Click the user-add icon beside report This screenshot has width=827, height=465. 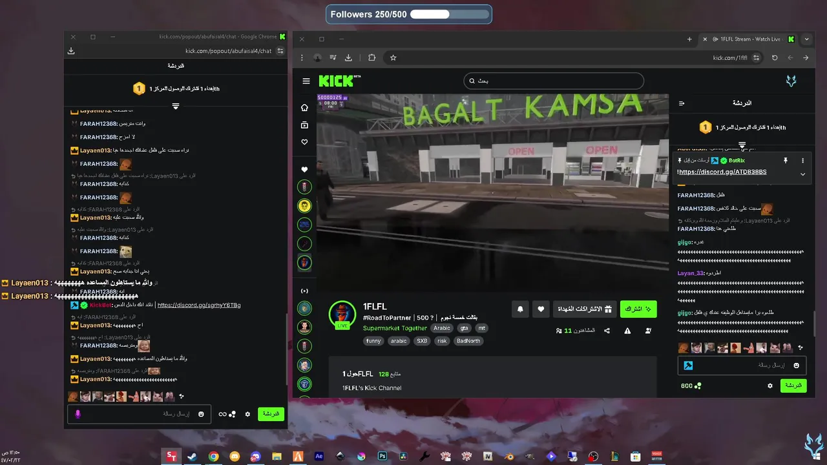[648, 331]
